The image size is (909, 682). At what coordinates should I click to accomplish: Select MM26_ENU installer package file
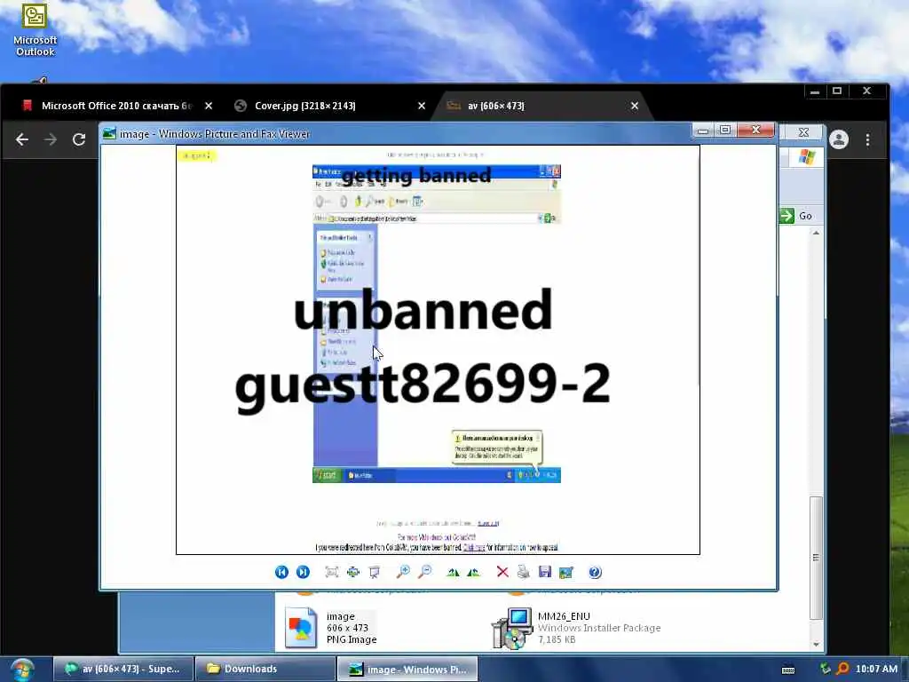click(577, 628)
